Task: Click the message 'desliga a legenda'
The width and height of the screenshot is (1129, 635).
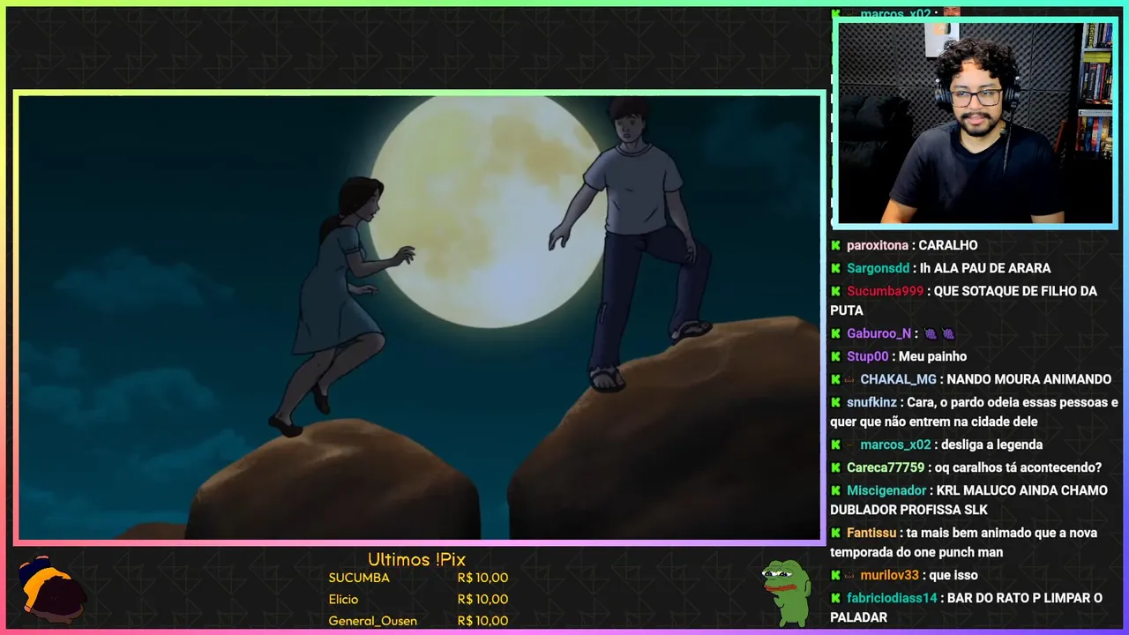Action: 991,444
